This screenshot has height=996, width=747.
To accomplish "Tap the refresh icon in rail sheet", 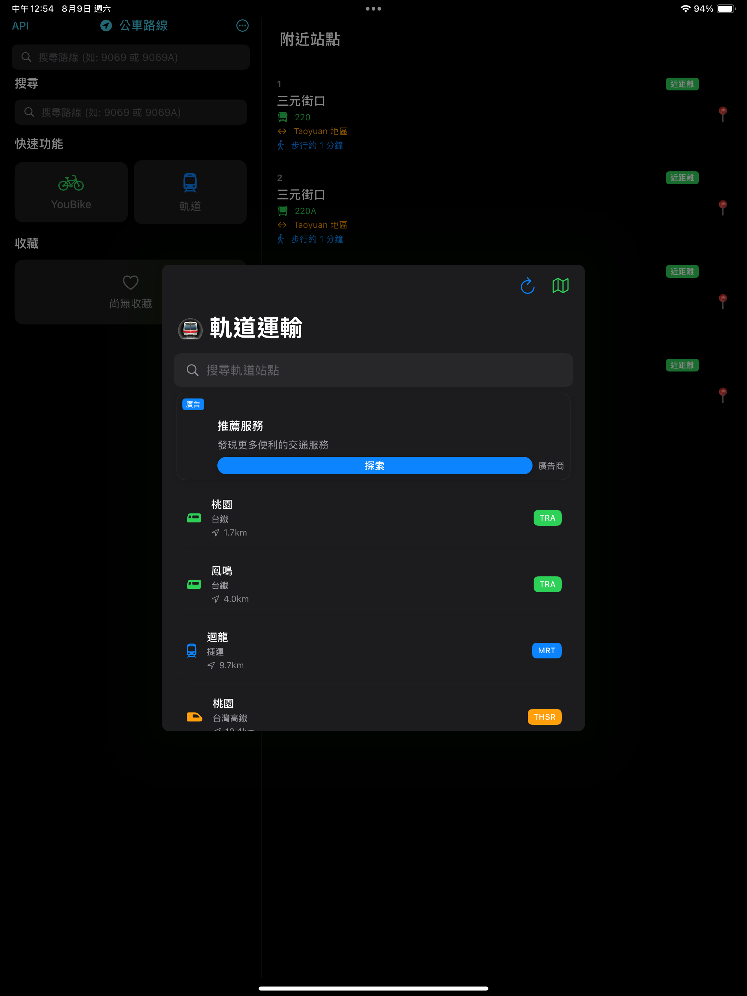I will point(527,285).
